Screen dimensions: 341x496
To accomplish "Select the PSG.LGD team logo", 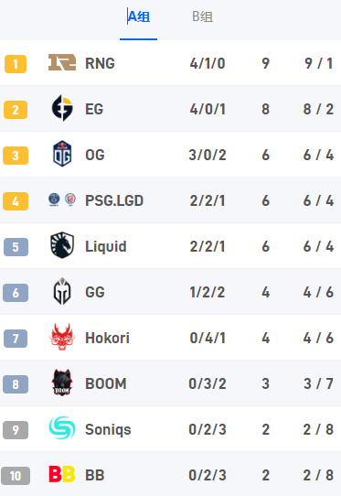I will [62, 199].
